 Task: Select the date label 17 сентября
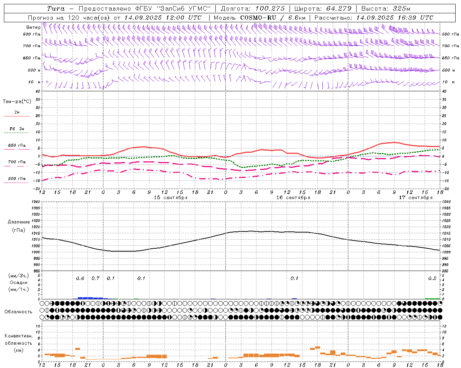tap(416, 198)
